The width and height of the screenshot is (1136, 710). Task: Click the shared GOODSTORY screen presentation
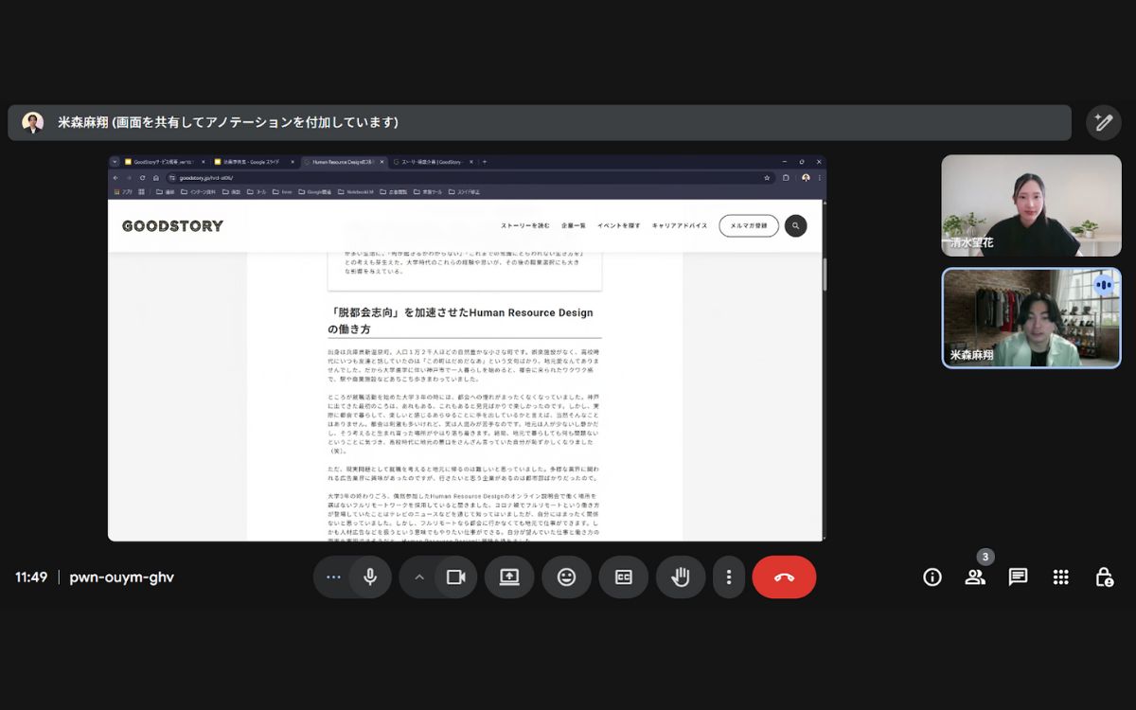click(x=467, y=348)
